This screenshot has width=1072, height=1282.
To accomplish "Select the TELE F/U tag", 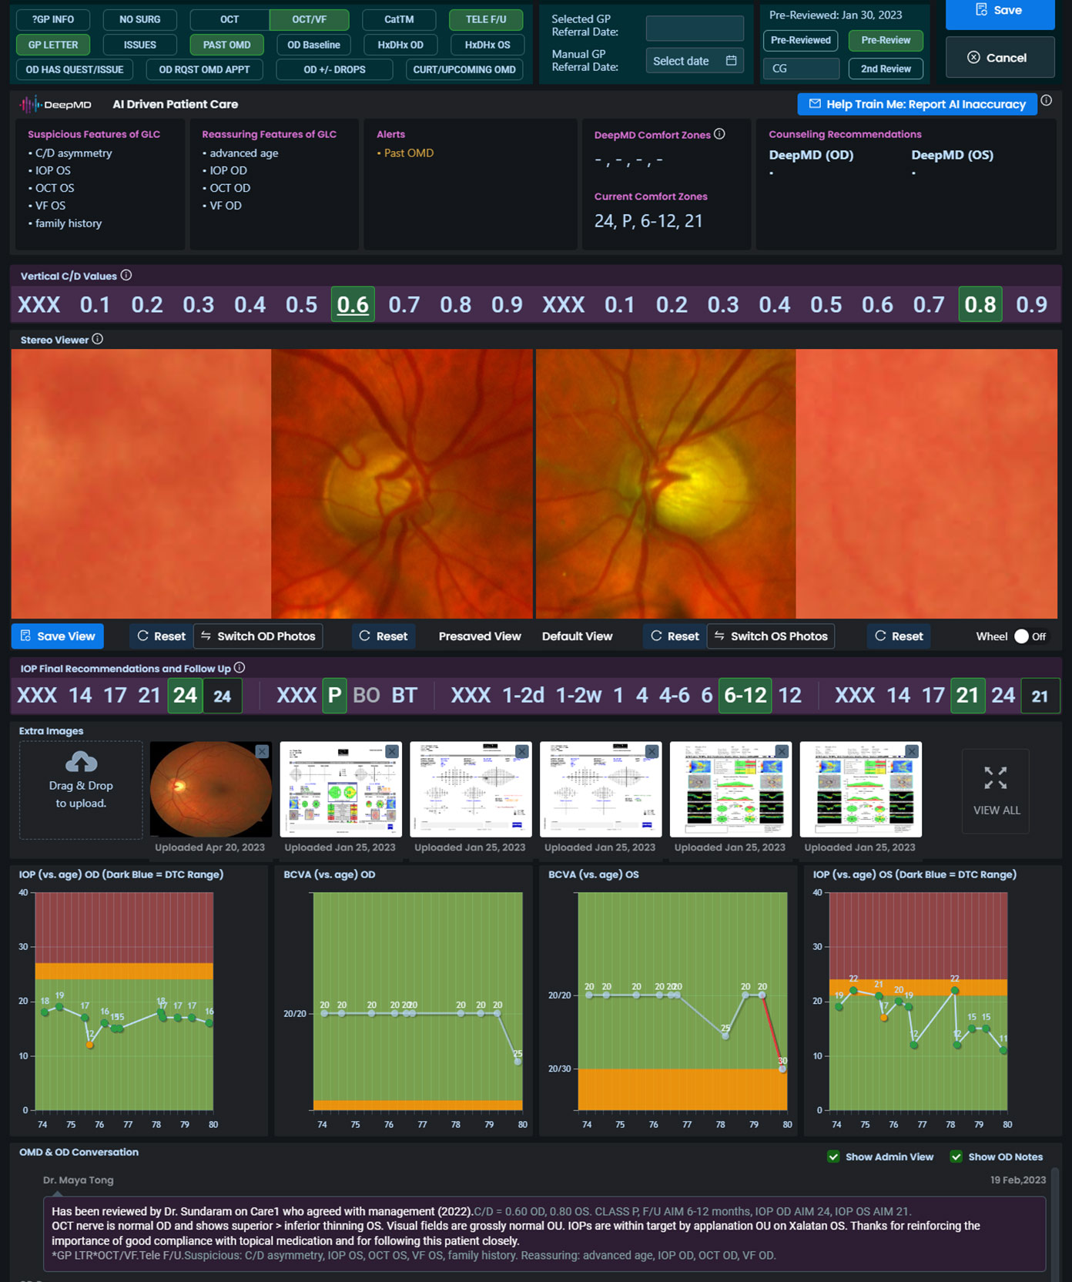I will pos(486,19).
